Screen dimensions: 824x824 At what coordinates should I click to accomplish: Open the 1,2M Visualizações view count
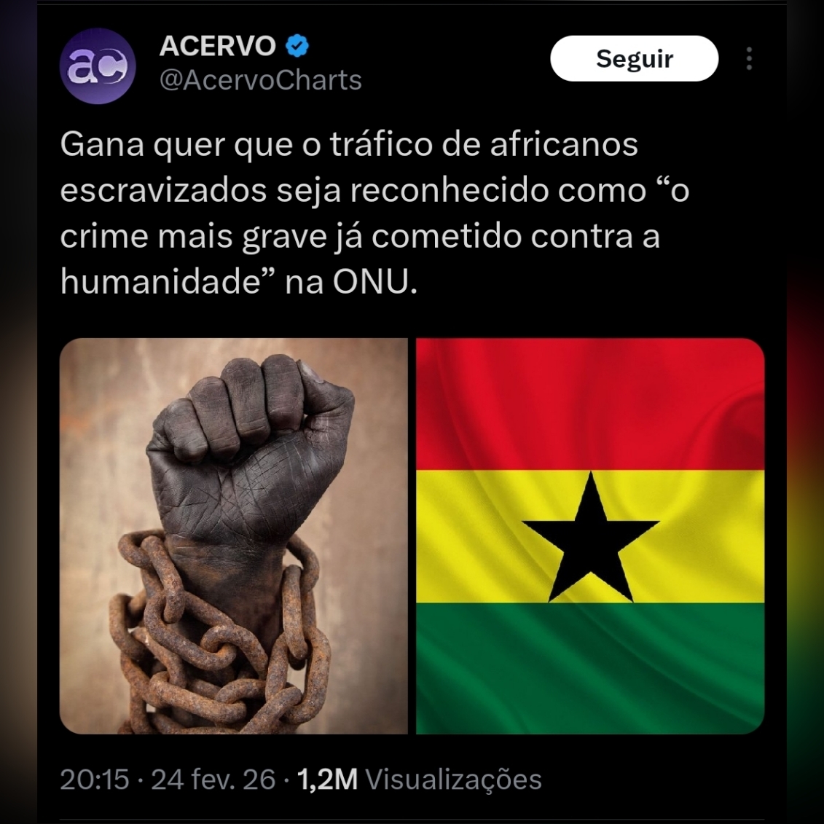pos(420,779)
